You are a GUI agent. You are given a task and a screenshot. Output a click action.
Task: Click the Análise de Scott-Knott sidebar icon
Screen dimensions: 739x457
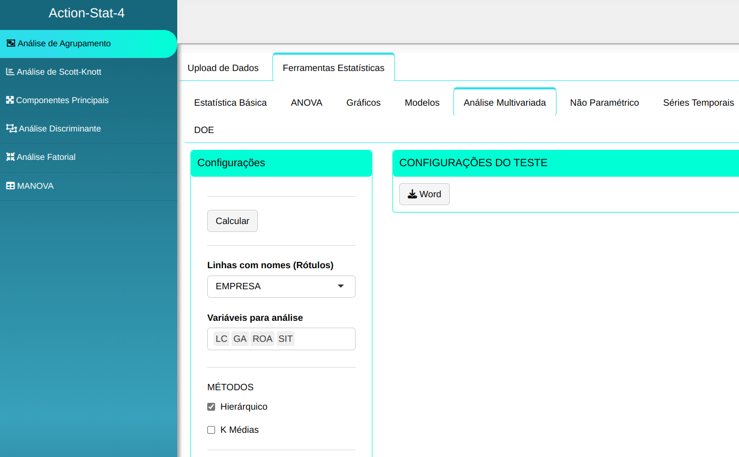(10, 72)
